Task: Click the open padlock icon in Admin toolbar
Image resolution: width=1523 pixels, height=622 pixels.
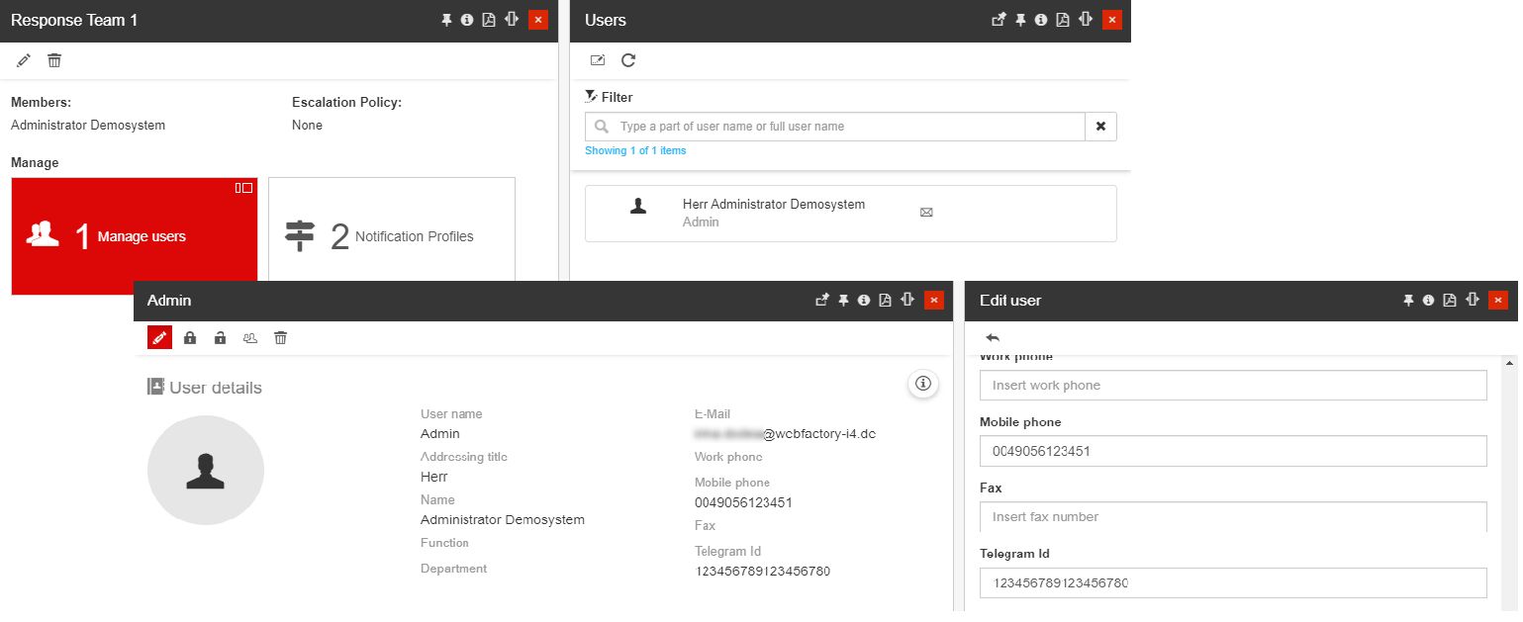Action: click(x=220, y=338)
